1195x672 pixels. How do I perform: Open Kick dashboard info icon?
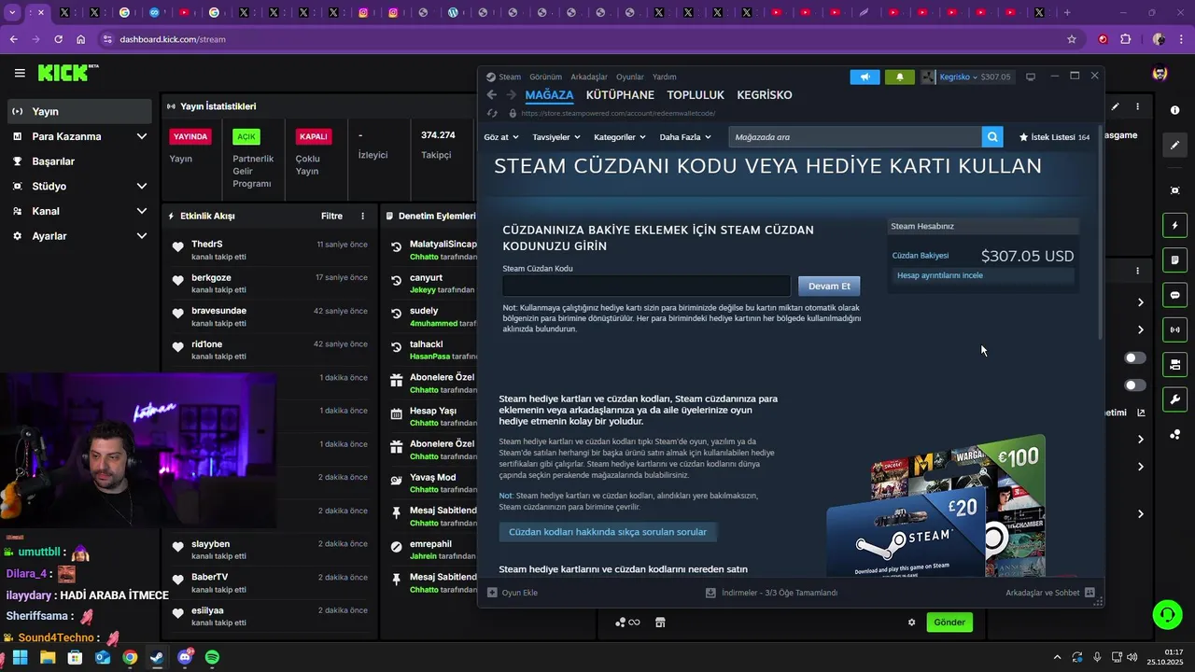(x=1174, y=110)
